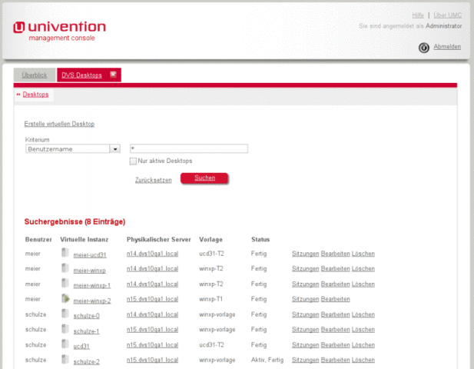Click the server icon next to ucd31

tap(66, 344)
